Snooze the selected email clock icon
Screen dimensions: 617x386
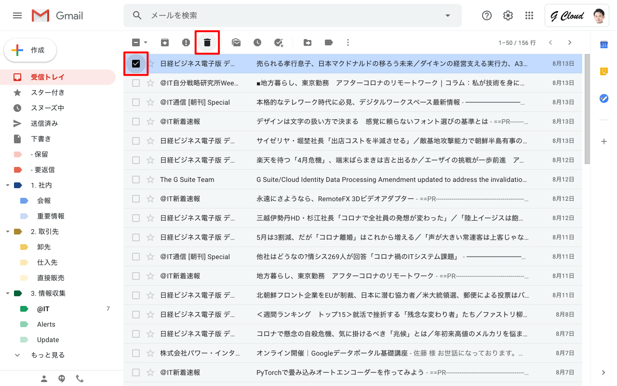(x=257, y=42)
